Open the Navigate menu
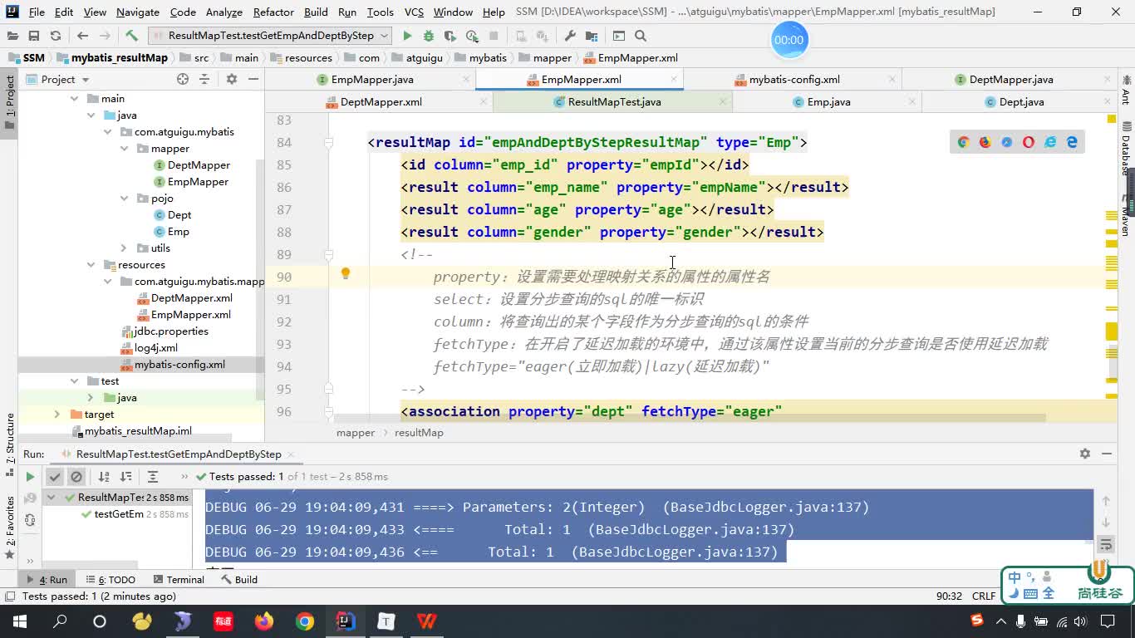This screenshot has height=638, width=1135. (138, 12)
